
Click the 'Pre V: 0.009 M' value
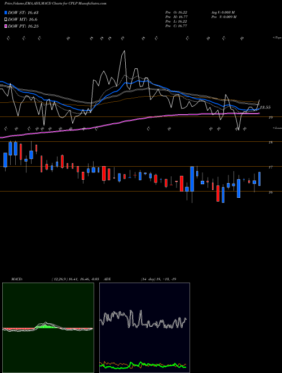click(x=224, y=17)
